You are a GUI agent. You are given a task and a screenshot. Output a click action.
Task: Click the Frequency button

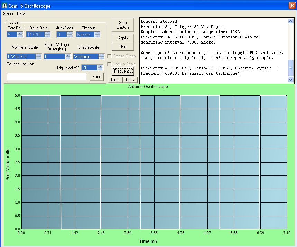(x=123, y=72)
